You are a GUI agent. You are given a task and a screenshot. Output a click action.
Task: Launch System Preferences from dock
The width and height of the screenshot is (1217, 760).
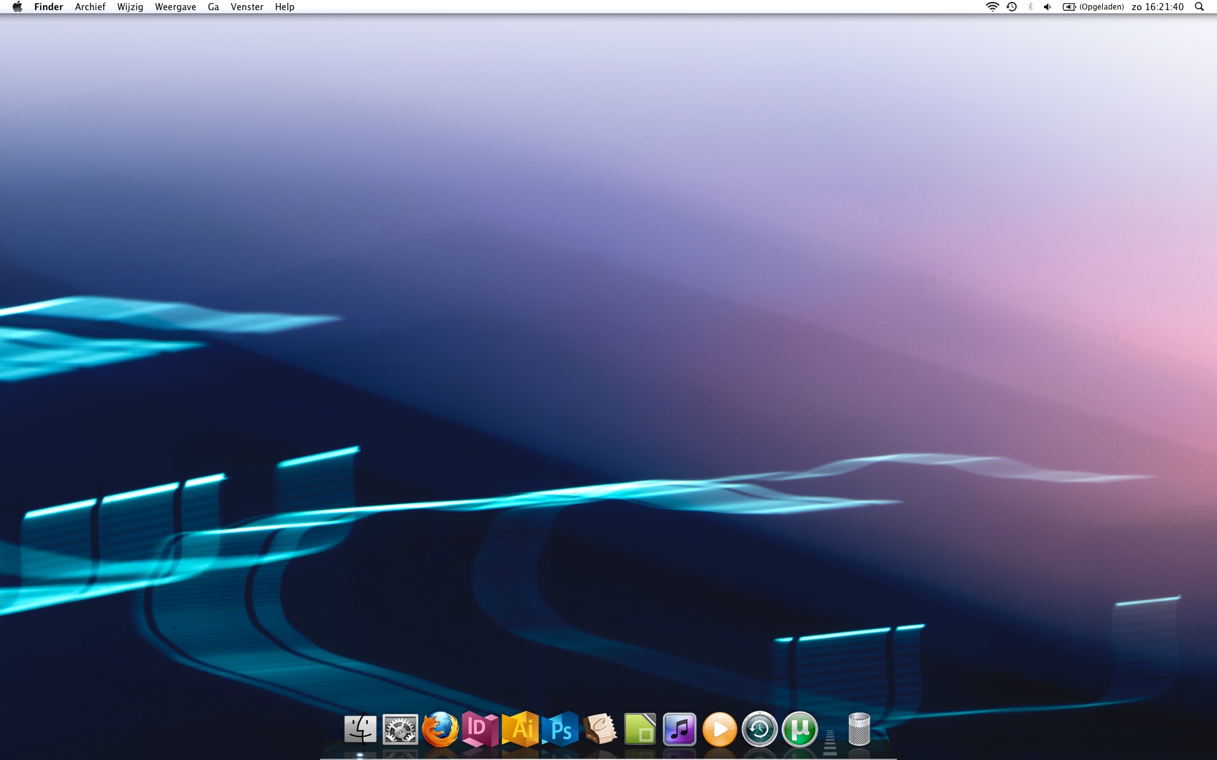click(400, 729)
